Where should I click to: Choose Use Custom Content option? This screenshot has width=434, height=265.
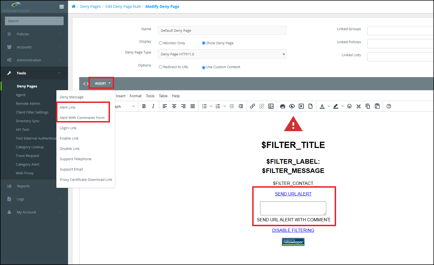pyautogui.click(x=204, y=67)
